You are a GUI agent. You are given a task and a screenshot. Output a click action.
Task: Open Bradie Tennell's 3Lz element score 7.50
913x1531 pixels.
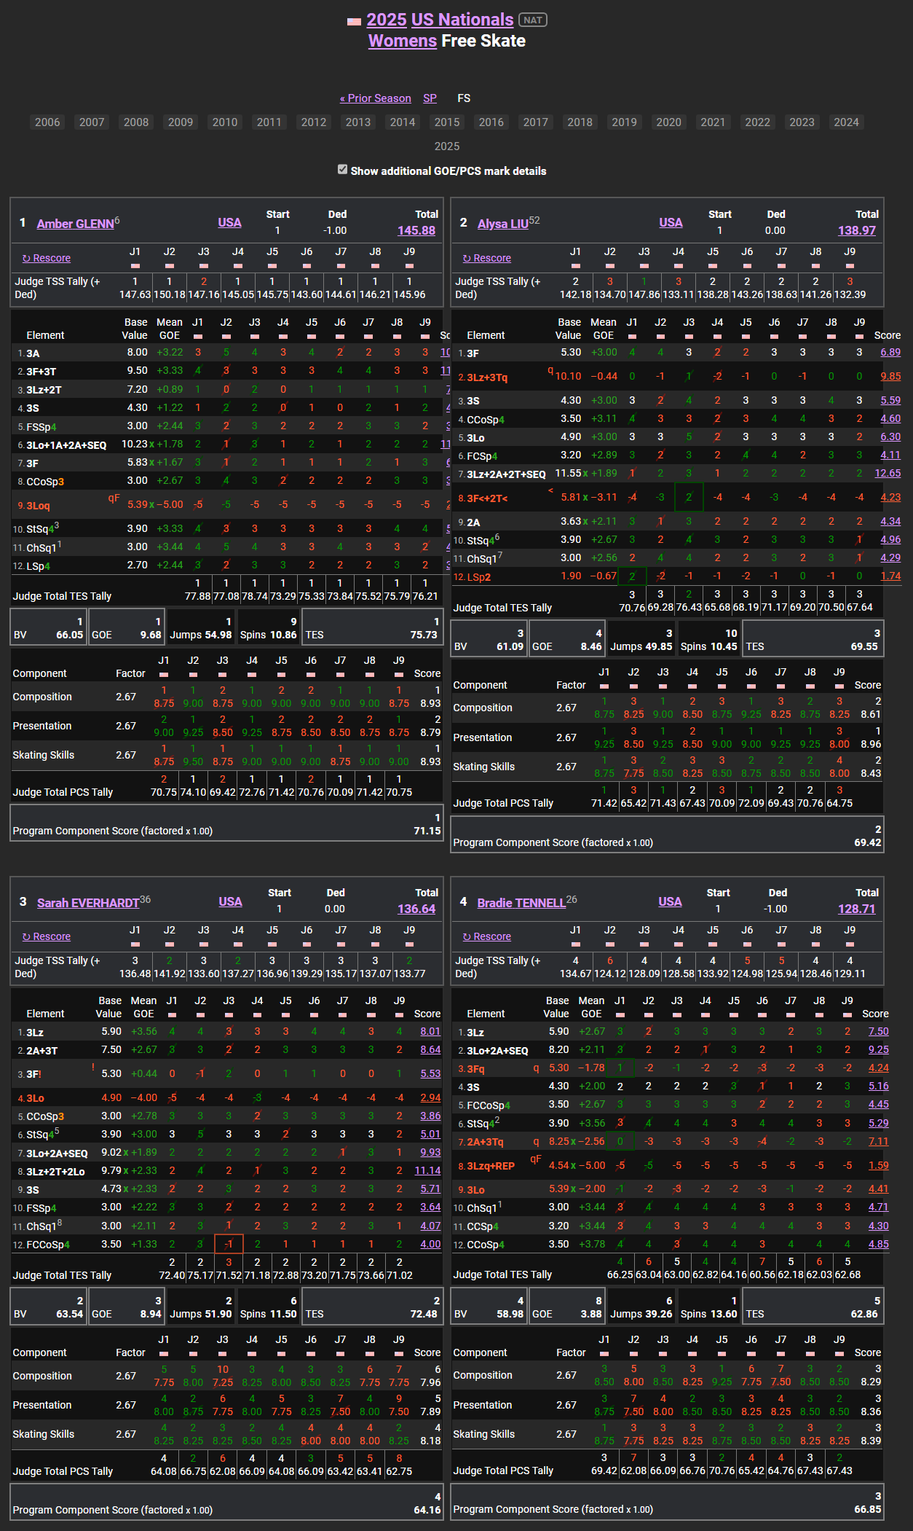(878, 1032)
